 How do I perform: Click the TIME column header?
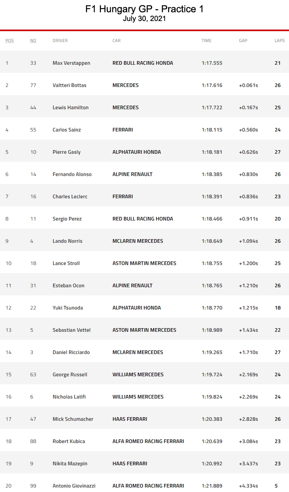tap(207, 40)
